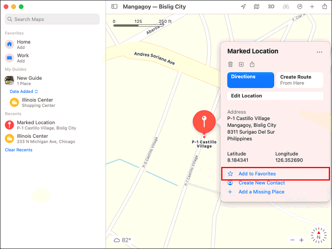Click the current location arrow icon
332x249 pixels.
pos(243,6)
